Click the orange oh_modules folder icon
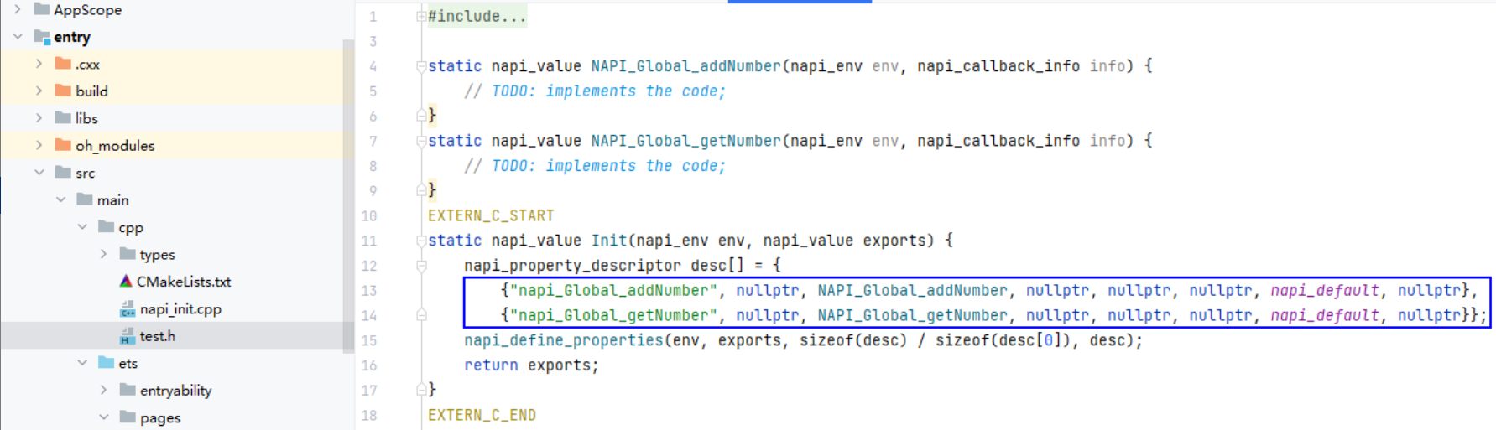The image size is (1496, 430). [x=63, y=145]
